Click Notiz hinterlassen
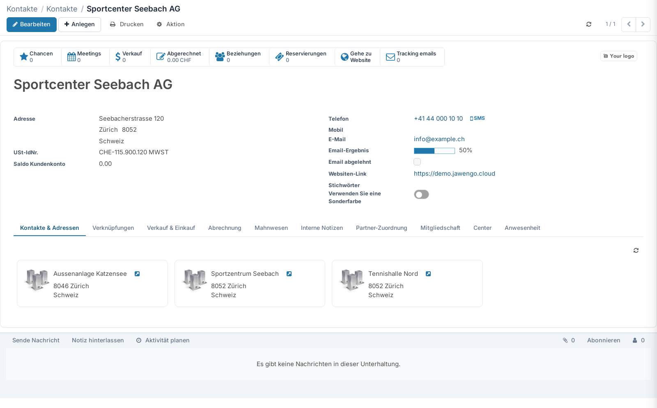This screenshot has width=657, height=408. (x=98, y=340)
